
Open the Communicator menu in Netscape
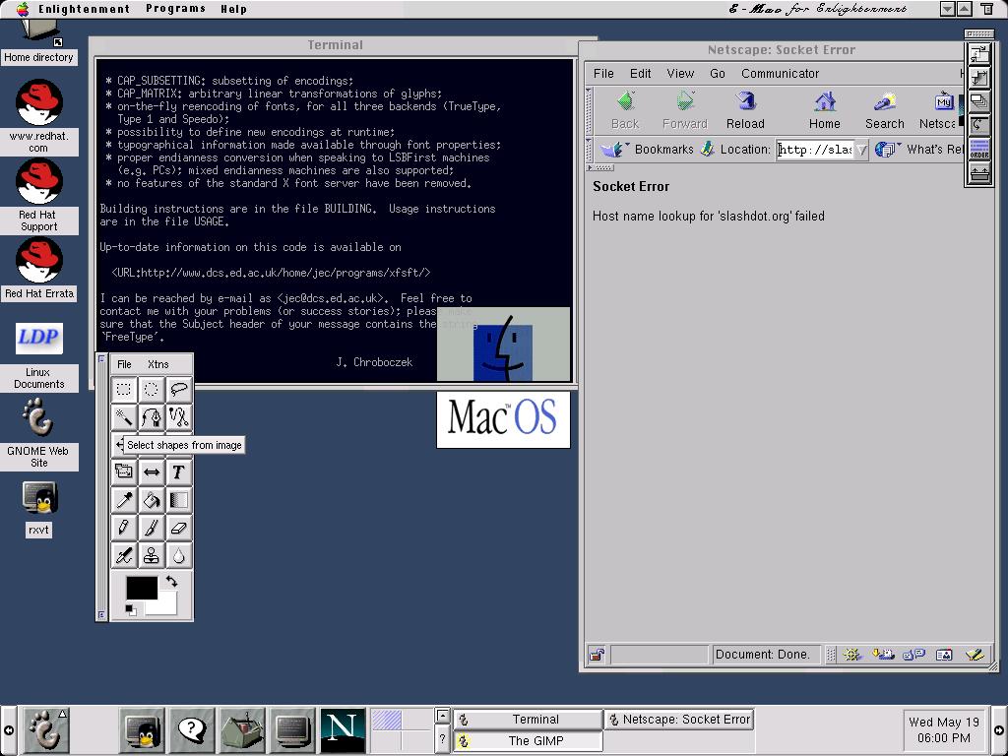coord(780,73)
